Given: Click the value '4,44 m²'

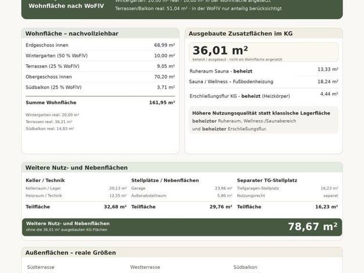Looking at the screenshot, I should (x=329, y=94).
